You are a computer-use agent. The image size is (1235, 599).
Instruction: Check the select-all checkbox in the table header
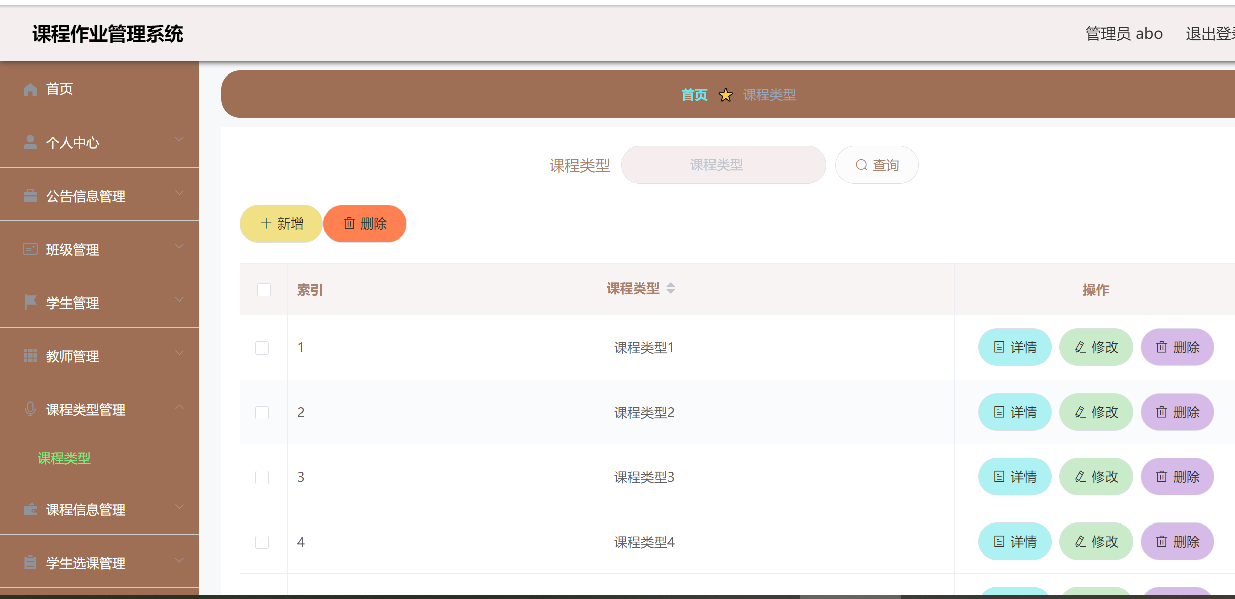click(x=264, y=289)
